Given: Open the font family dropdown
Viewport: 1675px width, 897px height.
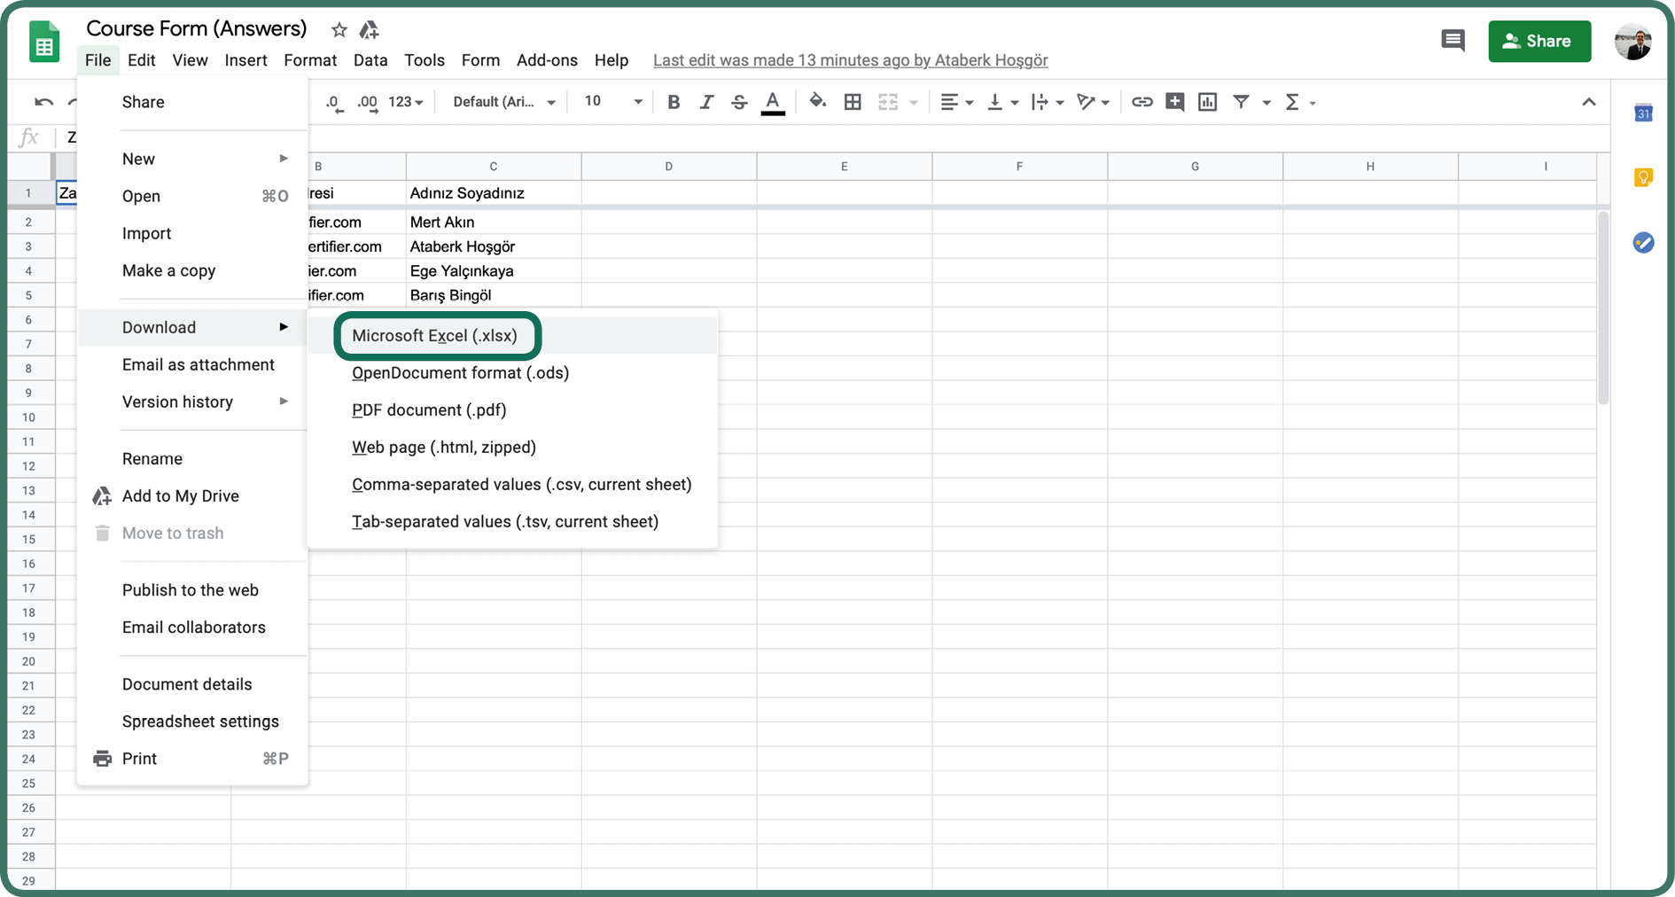Looking at the screenshot, I should [x=503, y=102].
